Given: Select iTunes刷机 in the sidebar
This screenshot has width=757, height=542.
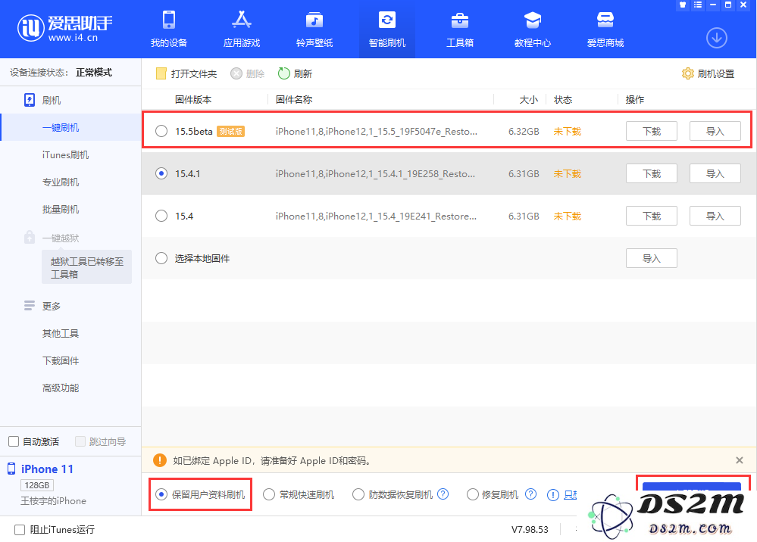Looking at the screenshot, I should 65,154.
